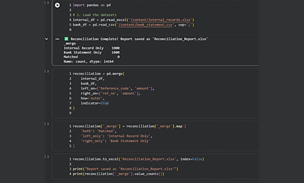Click 'Bank Statement Only 1000' output row
This screenshot has height=183, width=304.
click(92, 52)
